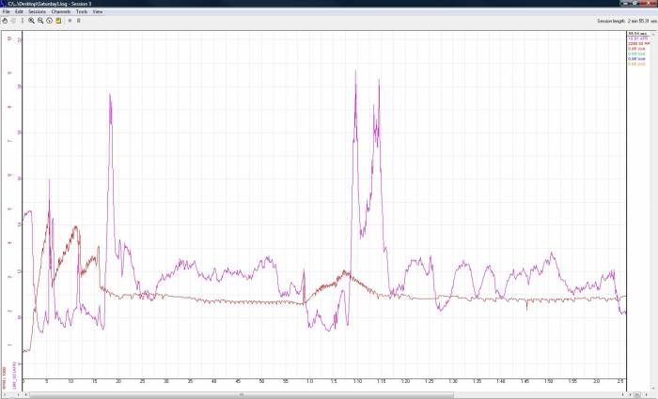Open the Edit menu

point(19,11)
